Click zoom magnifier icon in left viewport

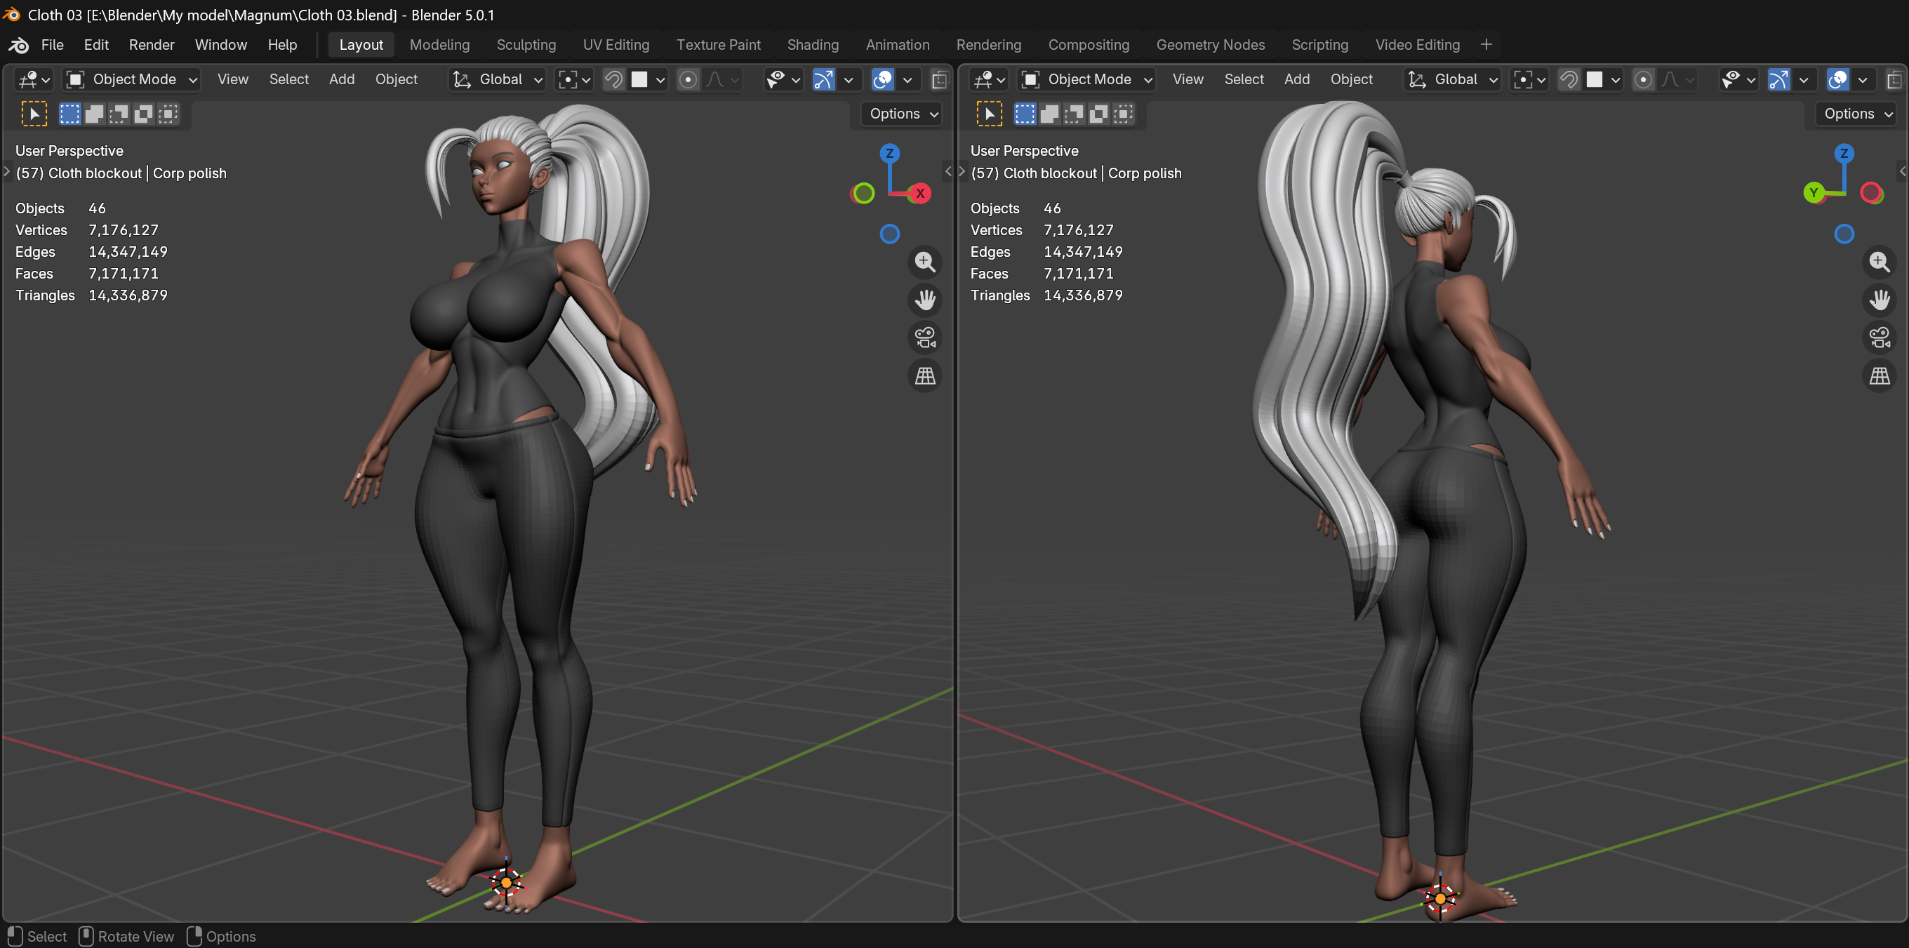pyautogui.click(x=924, y=262)
